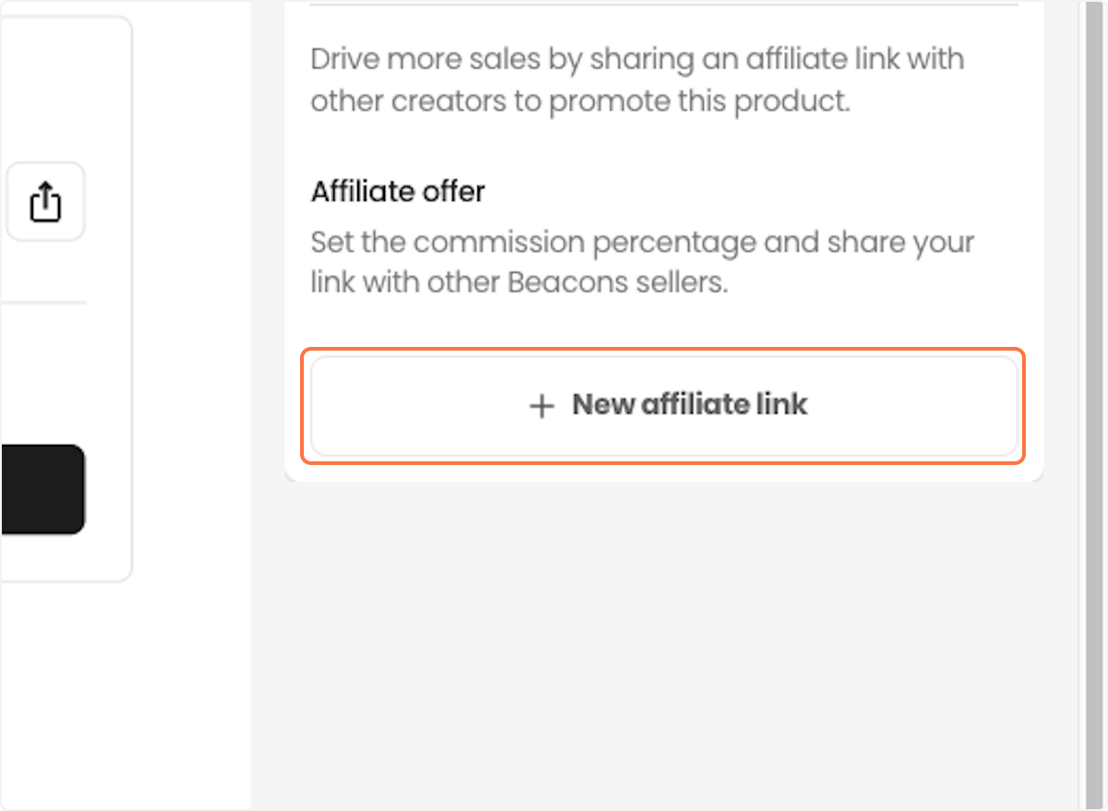Click the words 'Beacons sellers'
Image resolution: width=1108 pixels, height=811 pixels.
pyautogui.click(x=618, y=282)
